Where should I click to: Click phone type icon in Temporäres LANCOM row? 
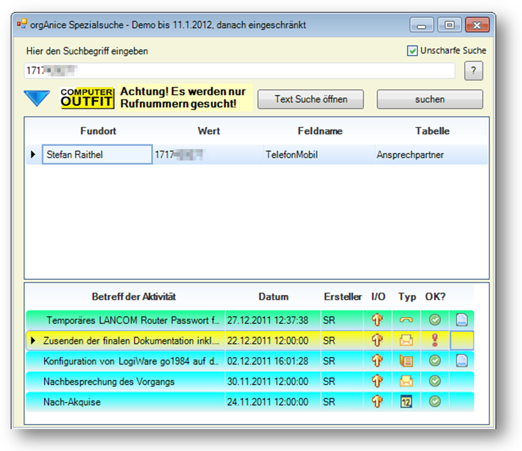pyautogui.click(x=406, y=320)
